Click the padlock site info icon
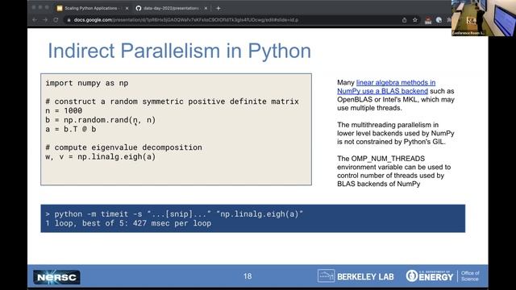This screenshot has width=516, height=290. 69,20
